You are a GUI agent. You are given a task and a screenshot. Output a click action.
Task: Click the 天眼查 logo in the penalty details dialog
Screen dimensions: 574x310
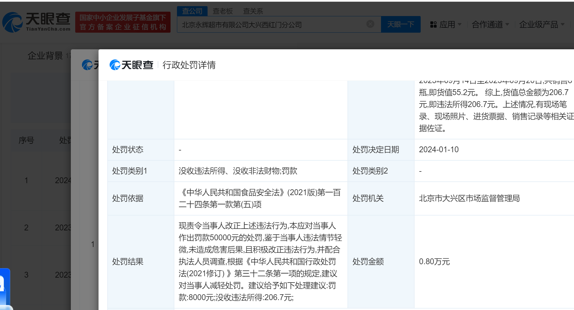coord(131,65)
